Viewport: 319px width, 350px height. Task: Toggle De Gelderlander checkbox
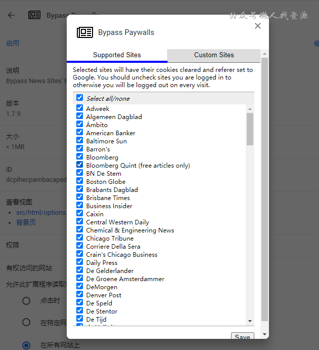[79, 270]
